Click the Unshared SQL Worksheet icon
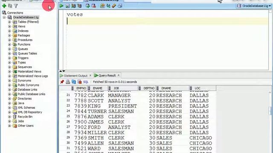The width and height of the screenshot is (273, 153). click(x=102, y=6)
